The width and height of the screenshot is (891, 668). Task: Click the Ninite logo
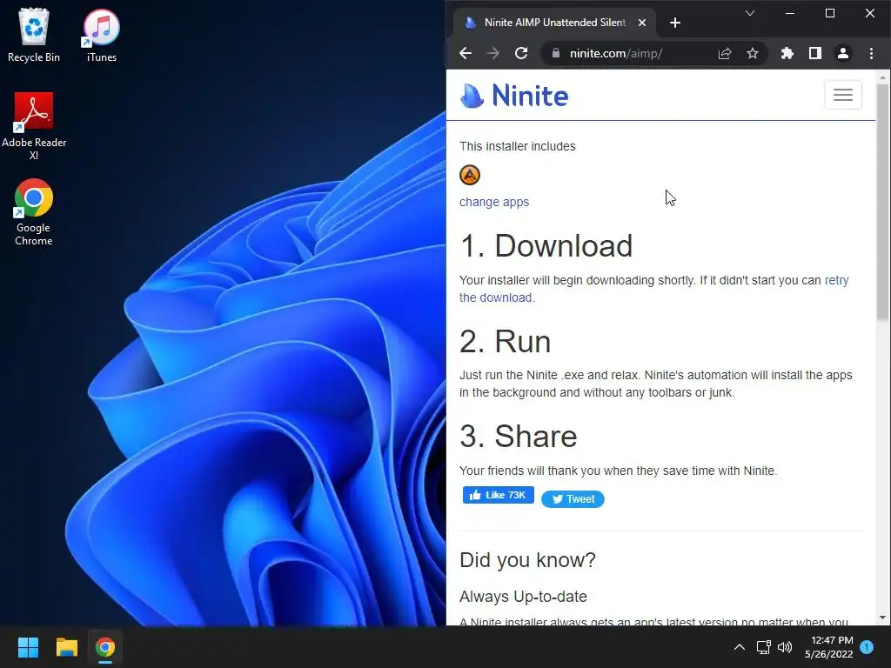(x=513, y=96)
